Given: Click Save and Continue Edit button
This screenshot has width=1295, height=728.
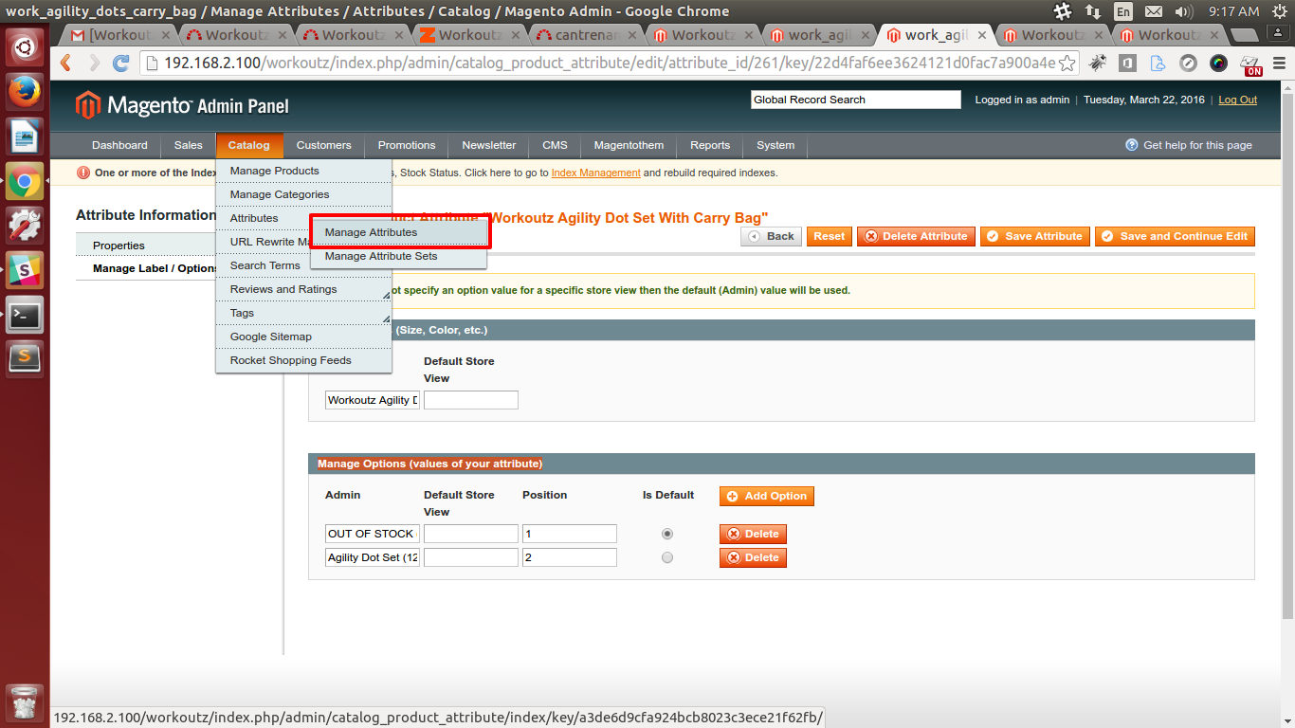Looking at the screenshot, I should tap(1175, 236).
